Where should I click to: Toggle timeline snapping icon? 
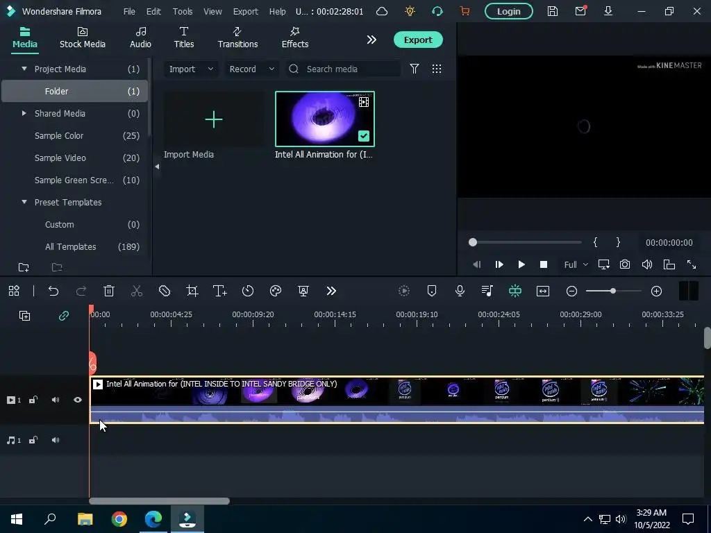515,291
